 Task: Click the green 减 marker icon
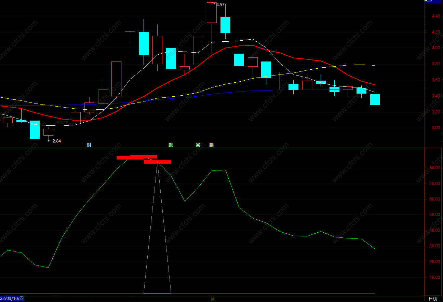[198, 145]
